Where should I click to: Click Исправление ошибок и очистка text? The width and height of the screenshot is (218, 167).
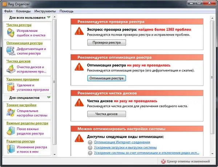[x=31, y=33]
